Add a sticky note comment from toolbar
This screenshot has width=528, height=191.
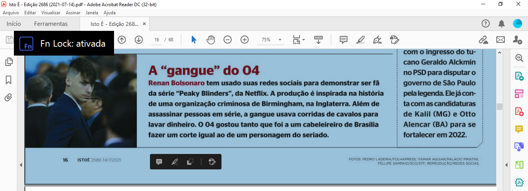click(x=344, y=40)
